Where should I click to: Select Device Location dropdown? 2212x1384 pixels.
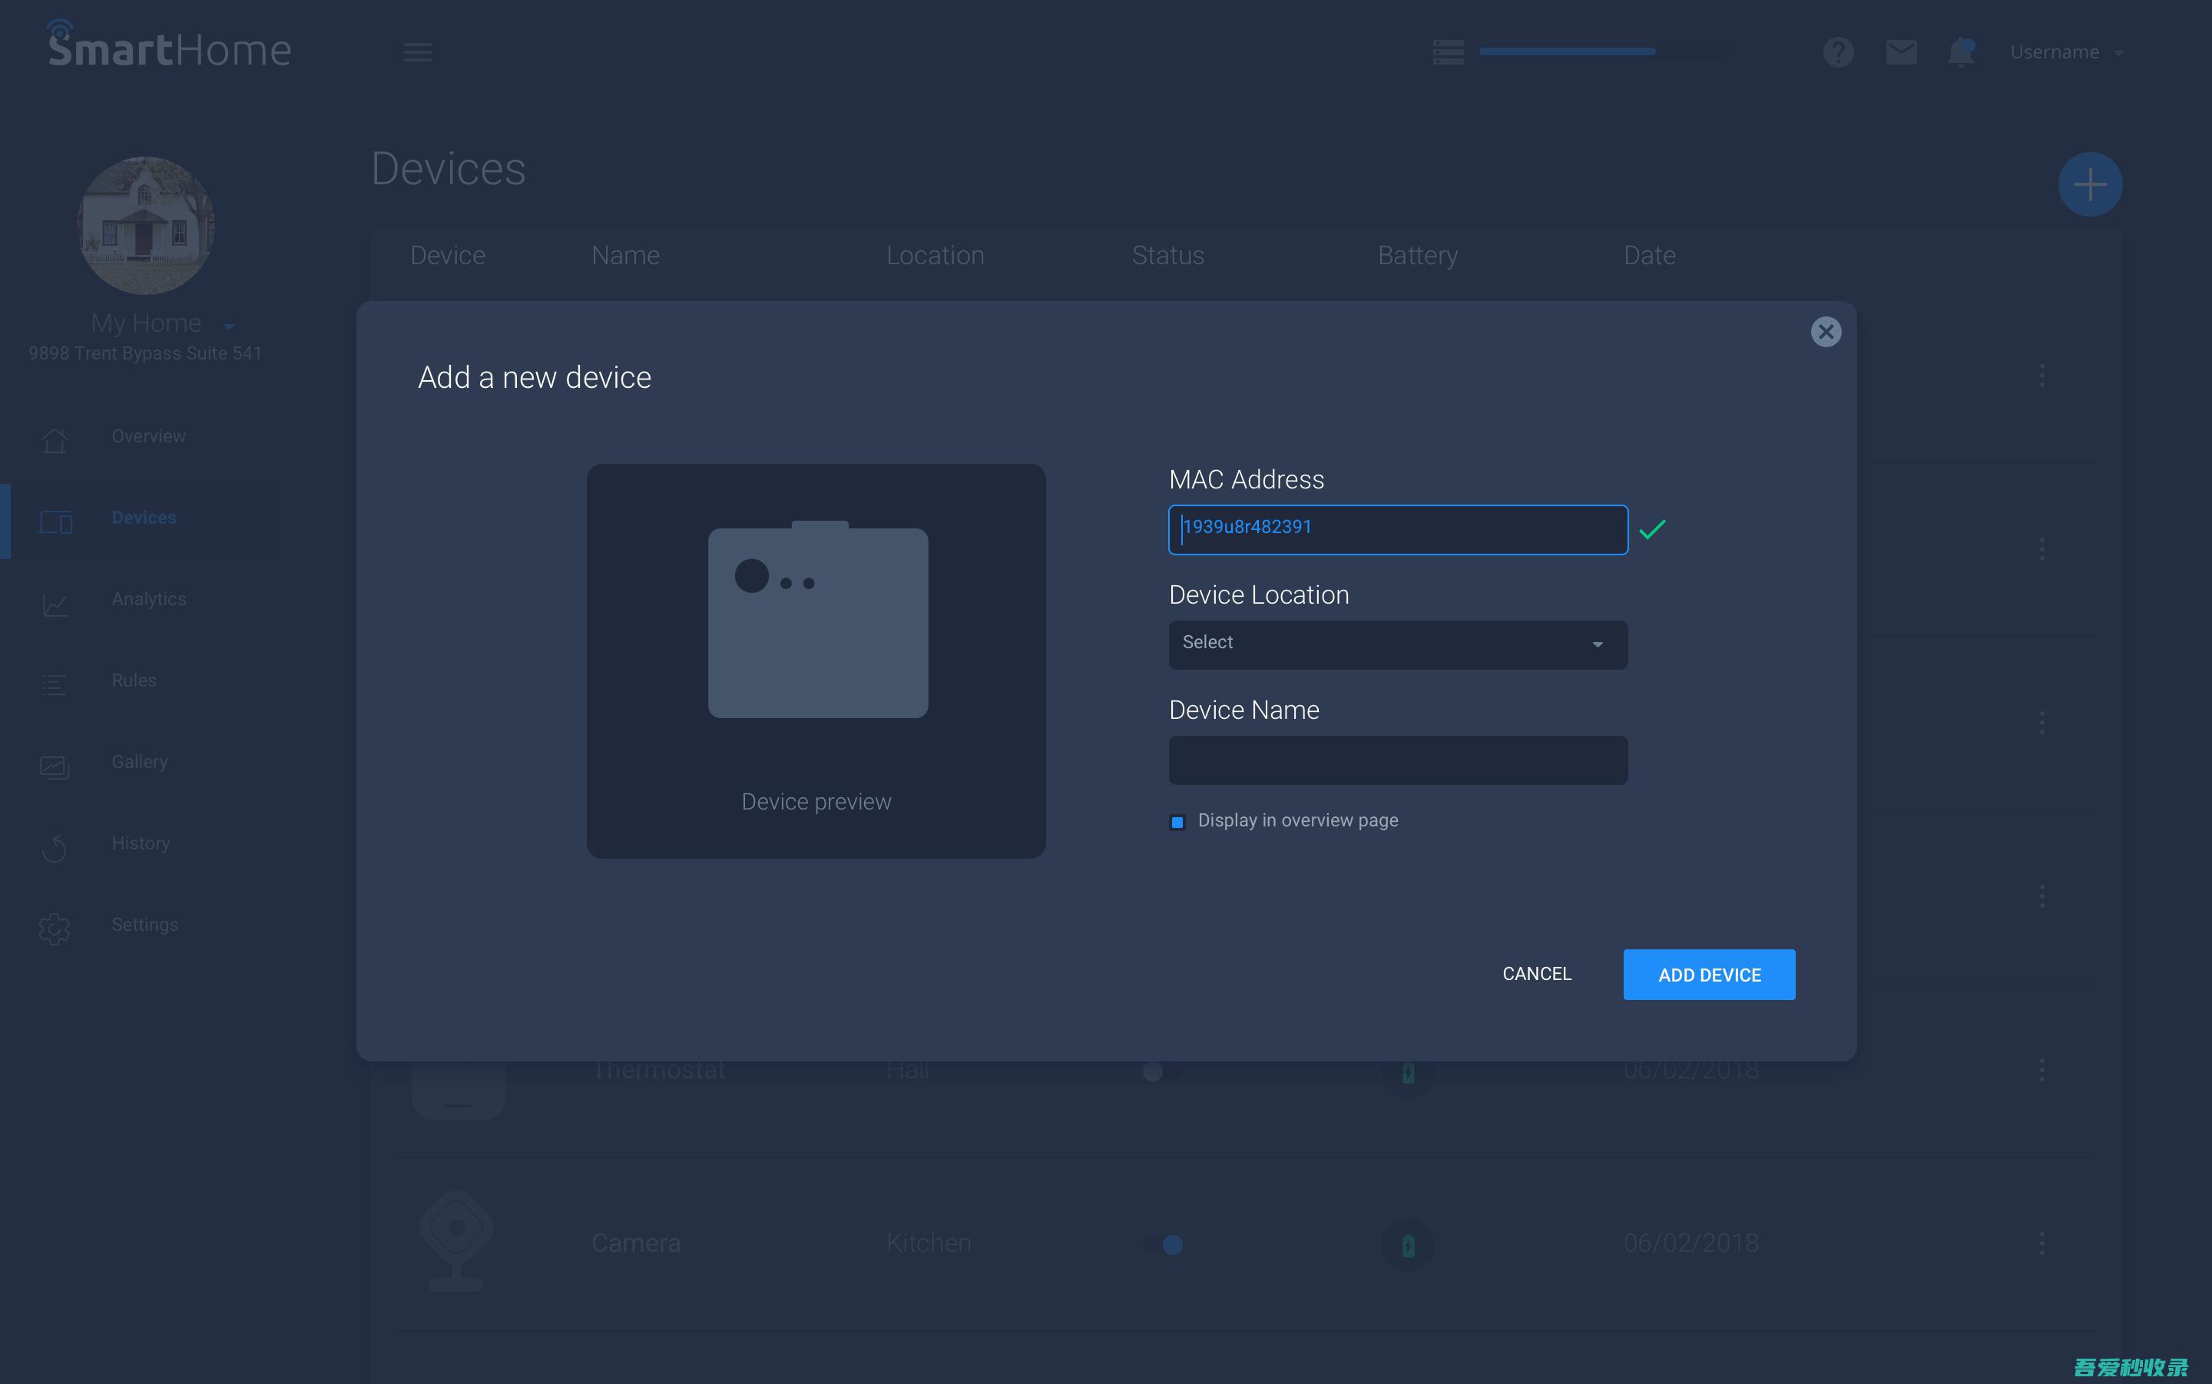(1398, 643)
